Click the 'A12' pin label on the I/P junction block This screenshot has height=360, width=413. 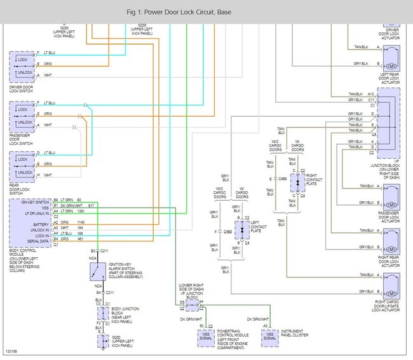[370, 94]
